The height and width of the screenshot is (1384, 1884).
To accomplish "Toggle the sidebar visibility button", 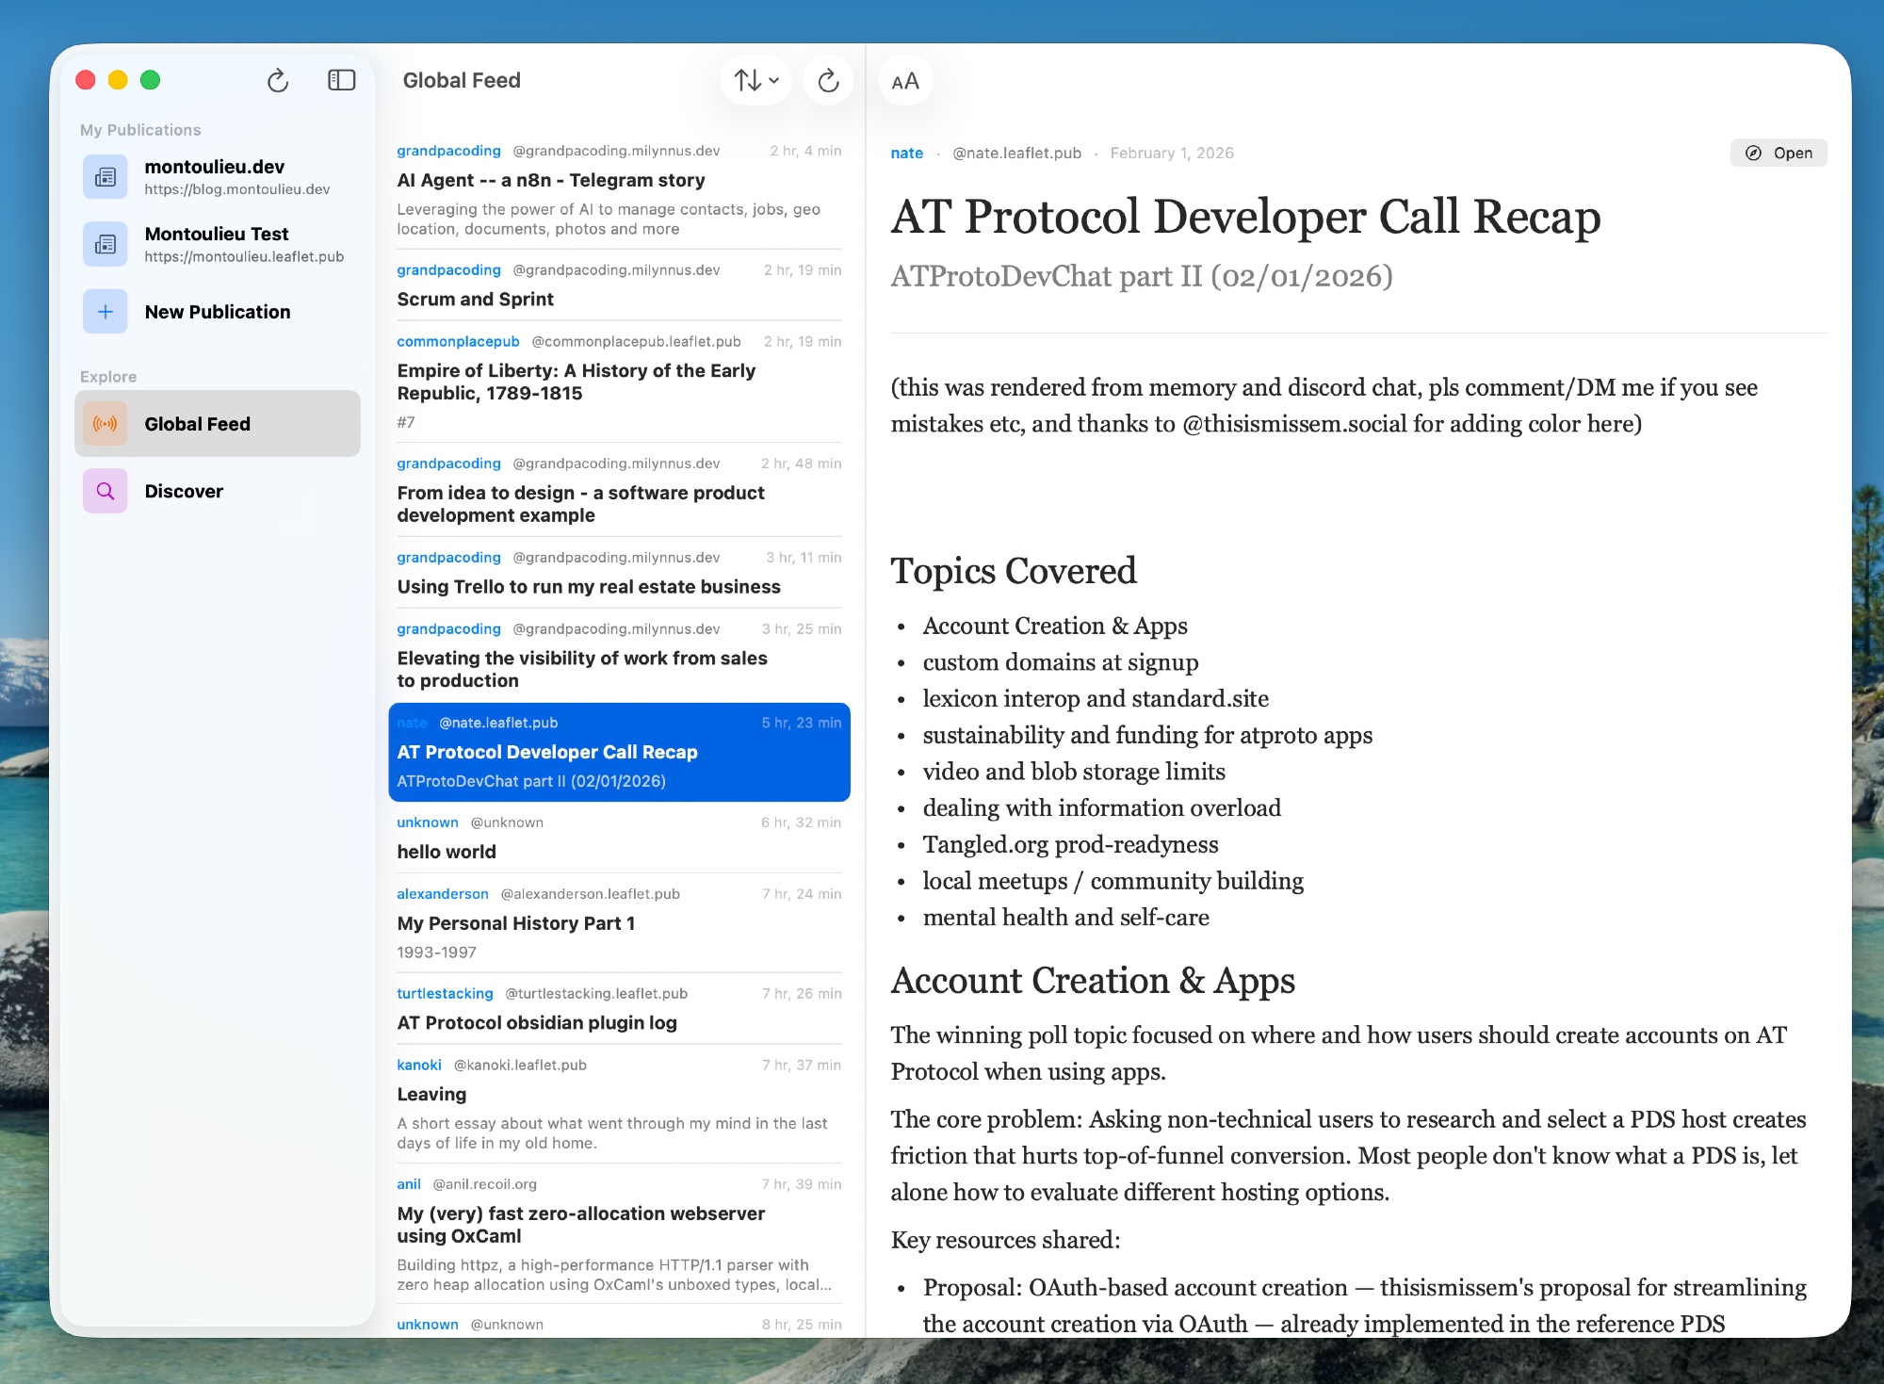I will pyautogui.click(x=341, y=80).
